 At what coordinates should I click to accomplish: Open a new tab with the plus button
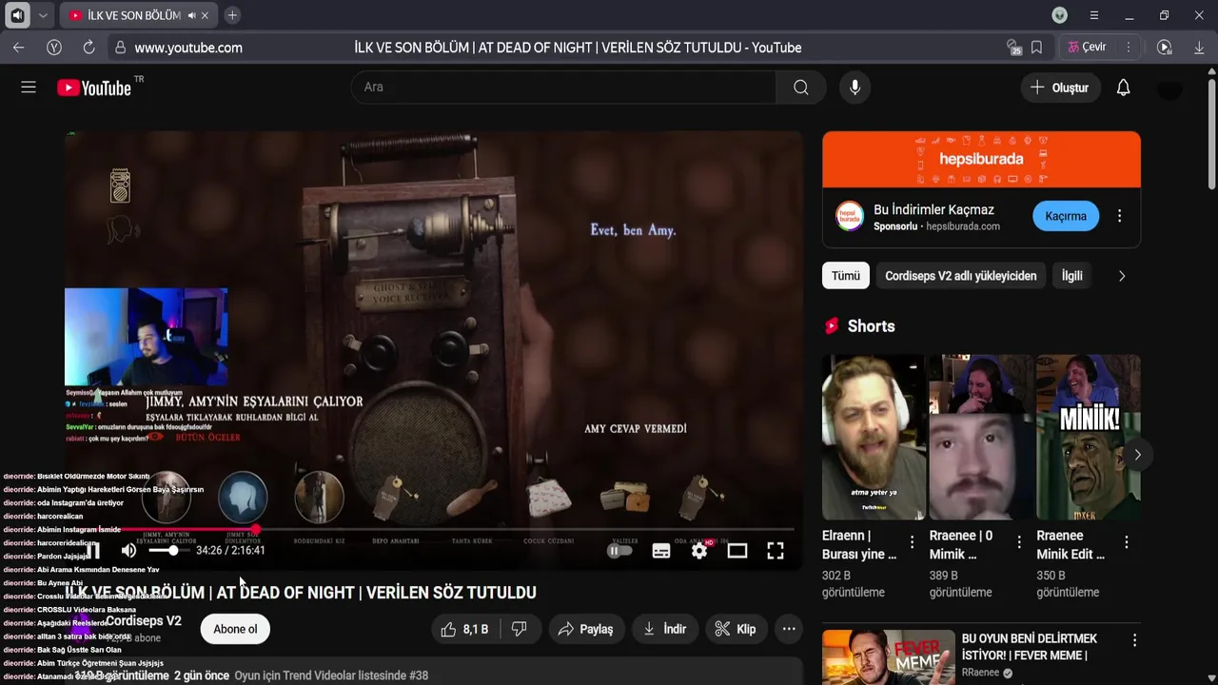pos(232,15)
